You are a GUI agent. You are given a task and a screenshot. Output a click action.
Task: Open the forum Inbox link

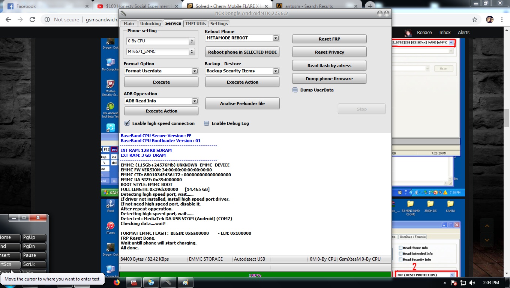click(x=445, y=33)
